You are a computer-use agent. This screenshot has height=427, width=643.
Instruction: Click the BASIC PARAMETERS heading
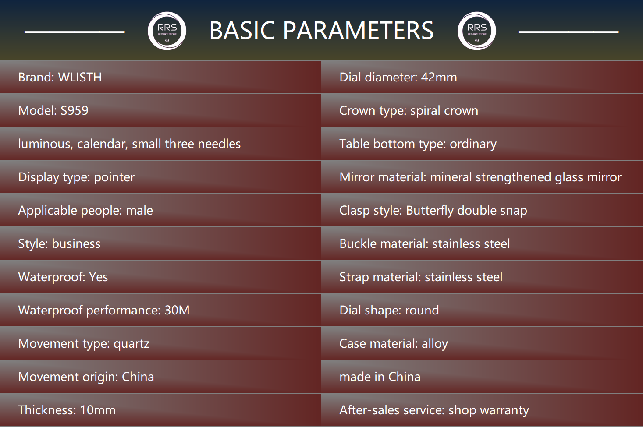(321, 31)
